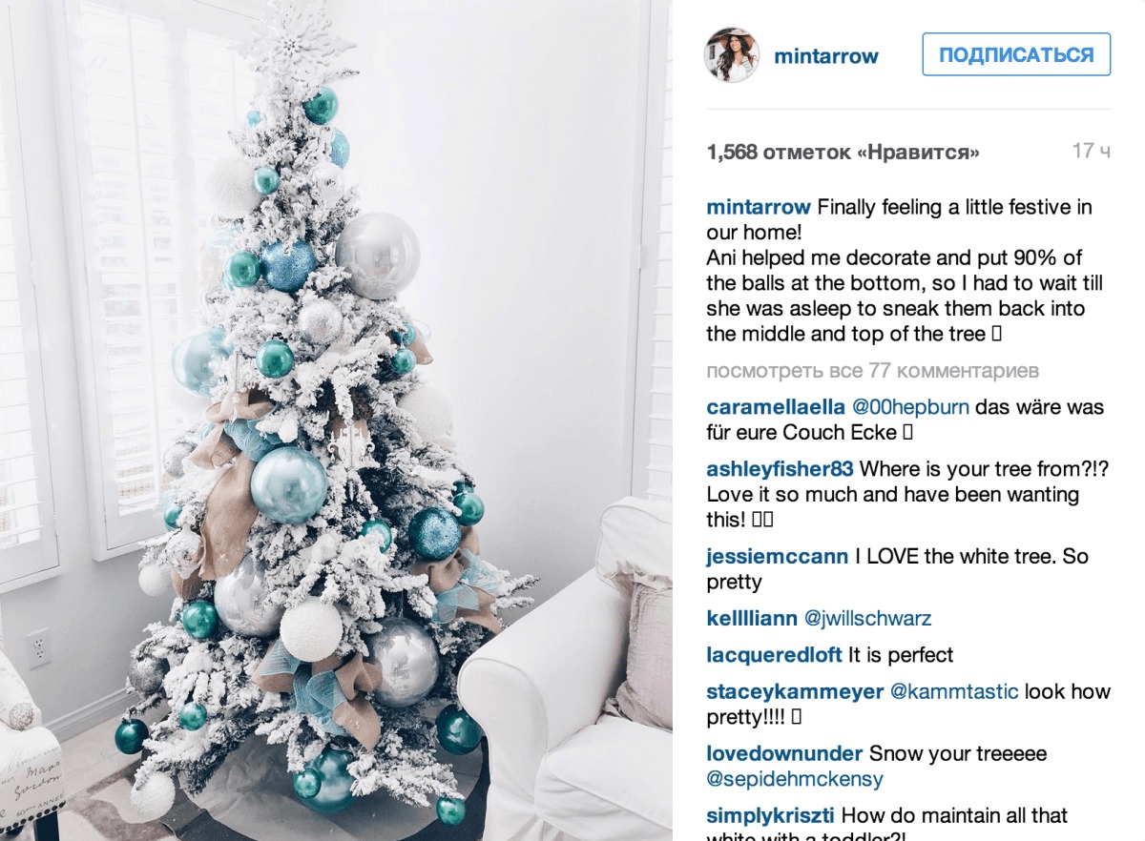Image resolution: width=1145 pixels, height=841 pixels.
Task: Open the @kammtastic mention
Action: pyautogui.click(x=954, y=692)
